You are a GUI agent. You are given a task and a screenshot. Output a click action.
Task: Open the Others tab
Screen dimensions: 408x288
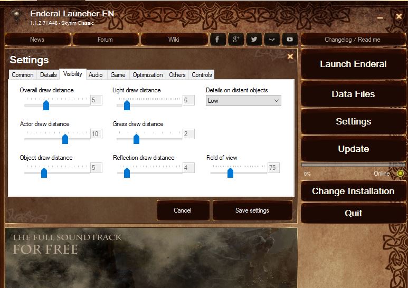click(177, 75)
